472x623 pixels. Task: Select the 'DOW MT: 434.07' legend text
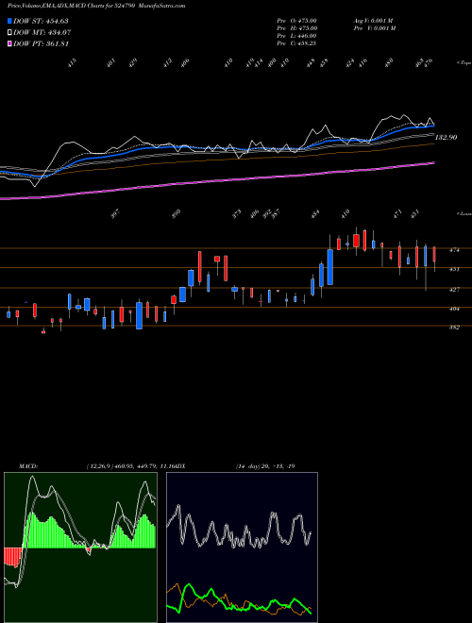42,32
